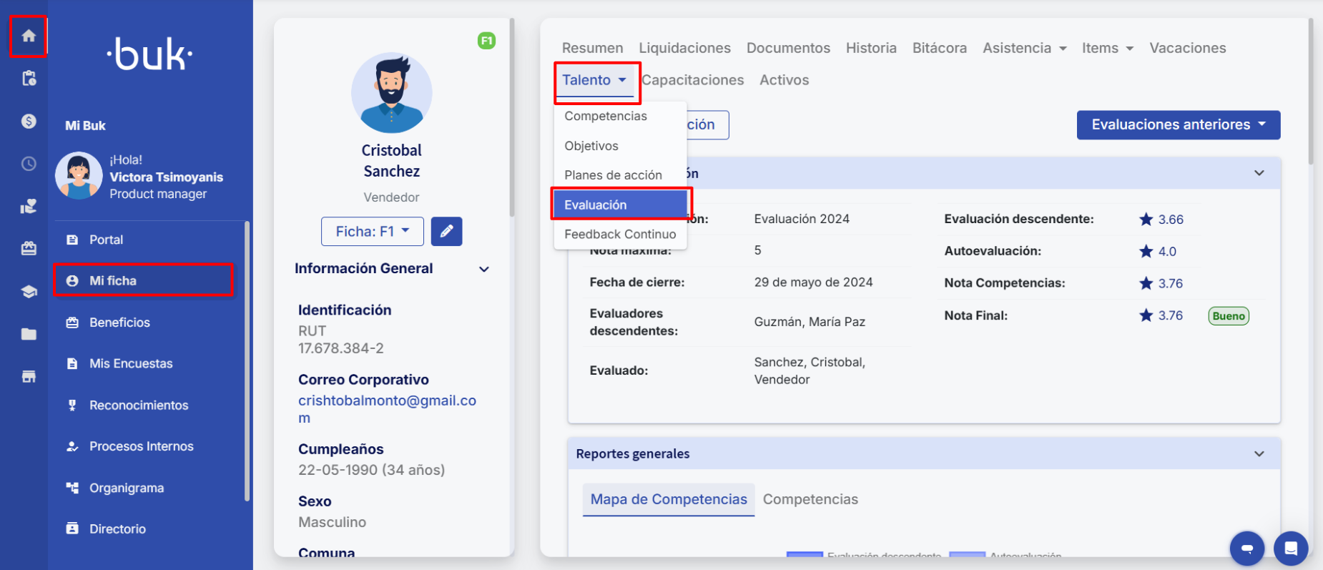Open the Ficha: F1 dropdown

click(x=372, y=232)
